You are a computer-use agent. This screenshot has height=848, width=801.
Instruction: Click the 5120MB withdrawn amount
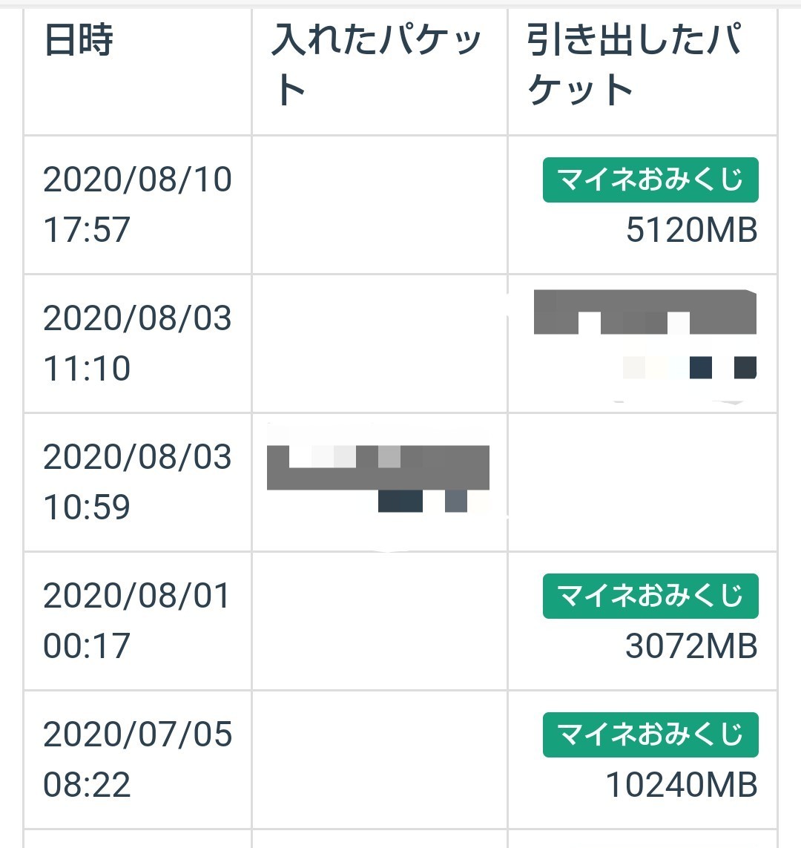point(691,230)
